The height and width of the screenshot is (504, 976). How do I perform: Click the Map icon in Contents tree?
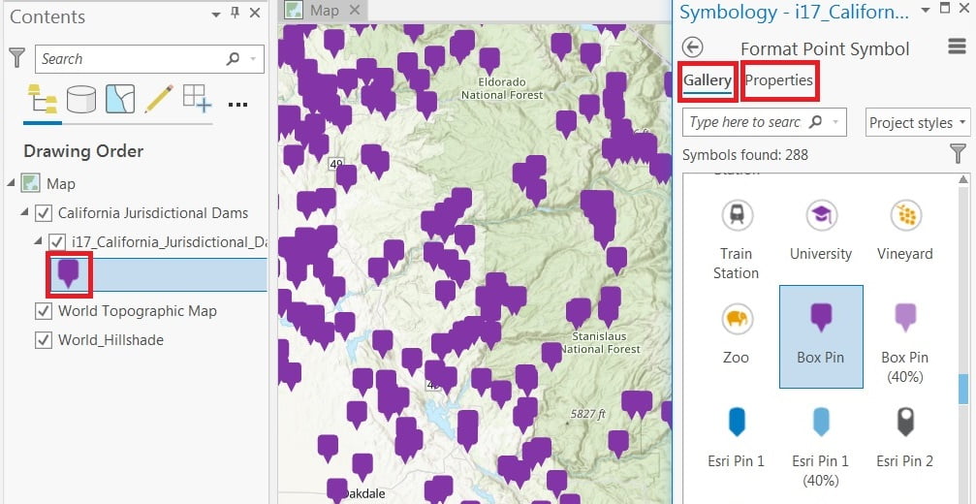click(x=30, y=183)
